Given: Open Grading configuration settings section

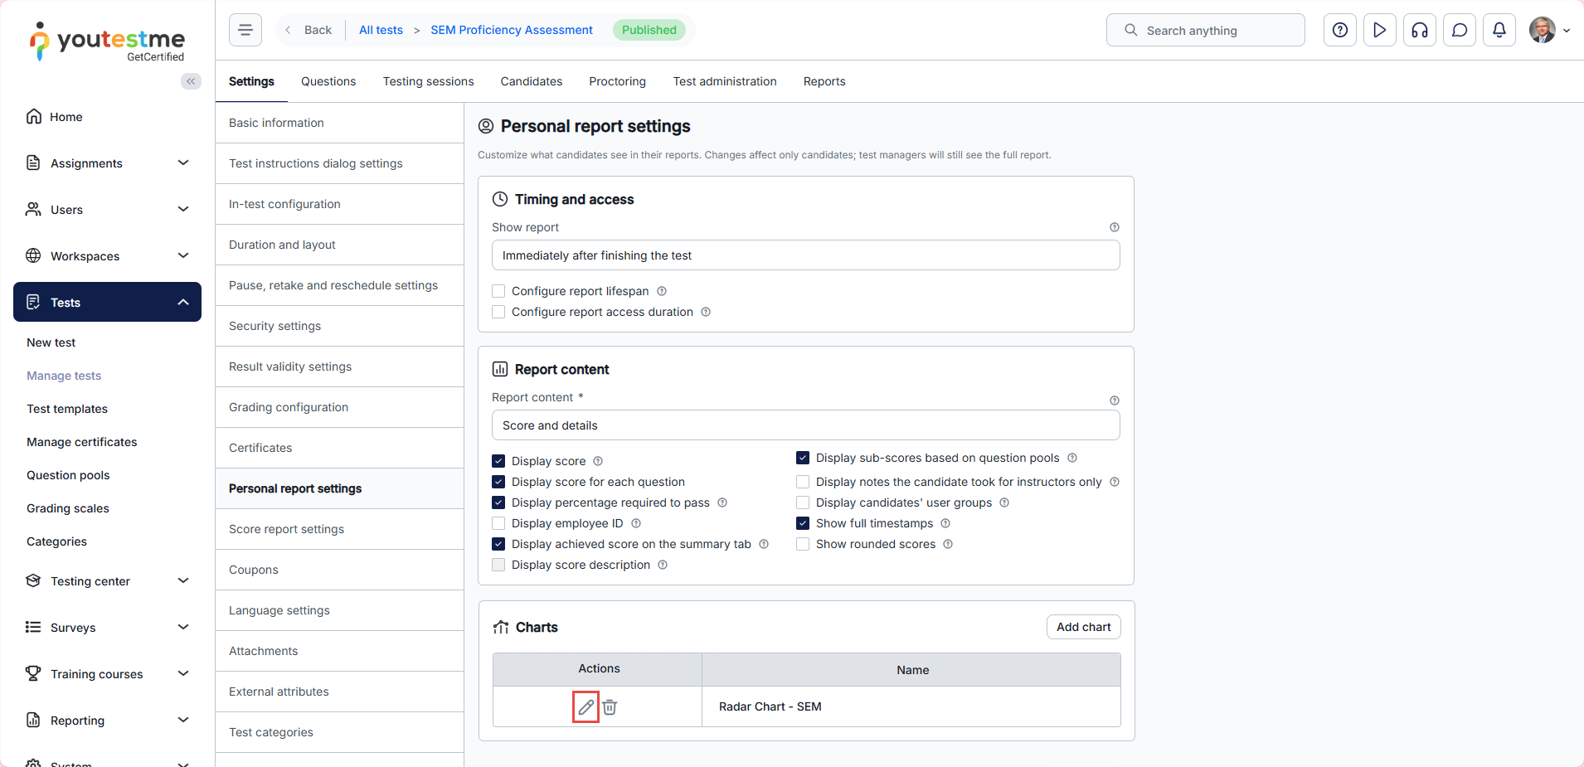Looking at the screenshot, I should [x=289, y=407].
